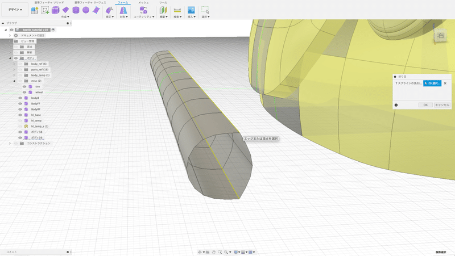Open the デザイン workspace dropdown
Screen dimensions: 455x256
coord(15,10)
